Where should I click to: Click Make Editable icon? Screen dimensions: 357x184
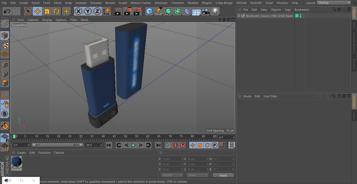coord(5,23)
